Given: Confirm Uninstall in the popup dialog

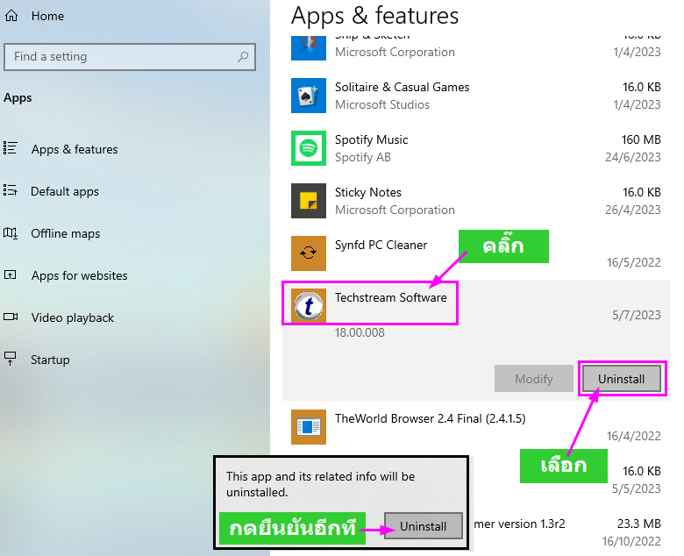Looking at the screenshot, I should pyautogui.click(x=424, y=526).
